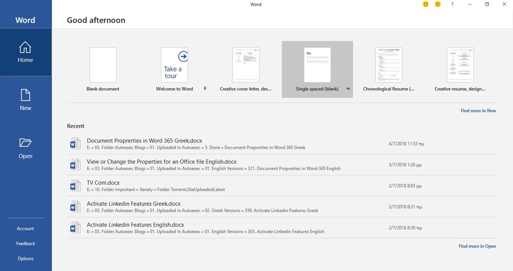Image resolution: width=513 pixels, height=271 pixels.
Task: Open the Feedback page
Action: 26,243
